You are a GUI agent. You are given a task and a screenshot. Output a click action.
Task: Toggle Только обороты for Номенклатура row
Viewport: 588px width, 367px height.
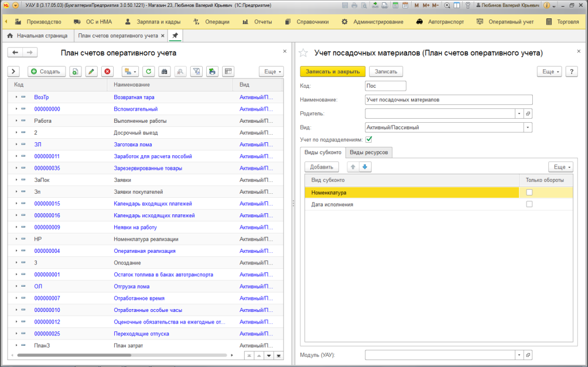tap(529, 193)
